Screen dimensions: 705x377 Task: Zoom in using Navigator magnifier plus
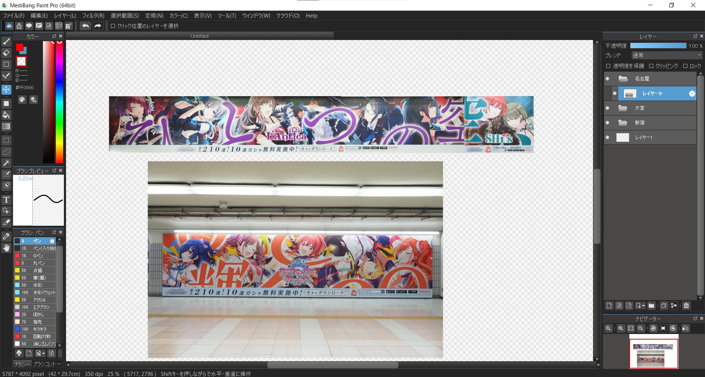[x=621, y=329]
